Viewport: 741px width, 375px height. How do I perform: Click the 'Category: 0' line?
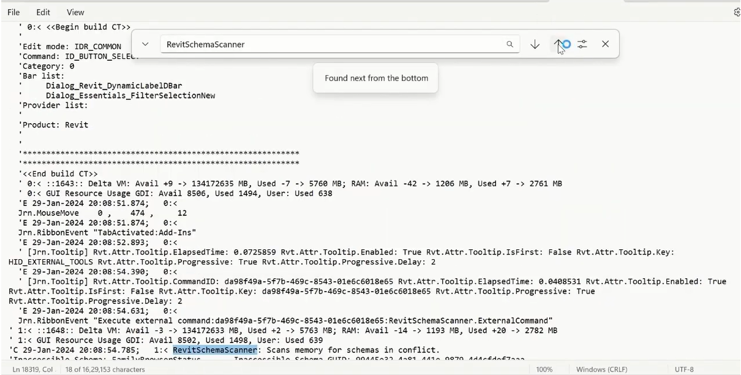pos(47,66)
